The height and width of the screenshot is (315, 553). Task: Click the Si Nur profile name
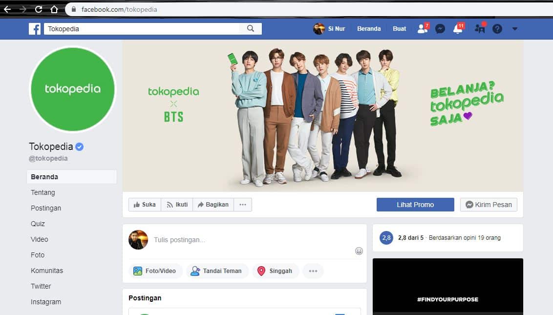pyautogui.click(x=337, y=29)
